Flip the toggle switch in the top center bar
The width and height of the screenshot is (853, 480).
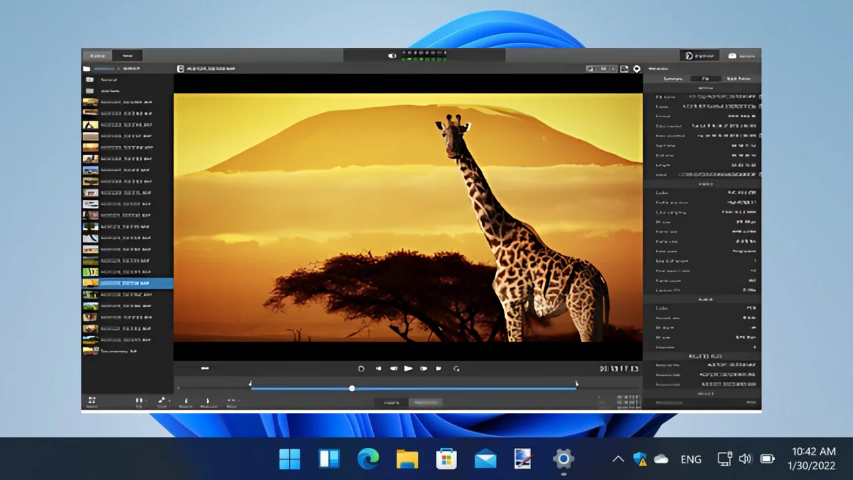[x=393, y=55]
